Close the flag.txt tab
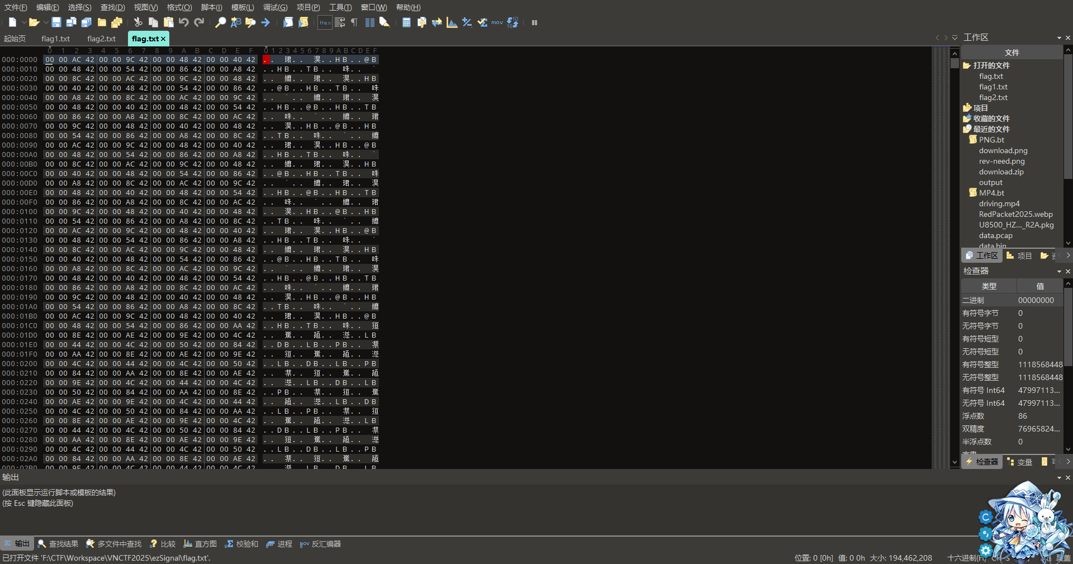Viewport: 1073px width, 564px height. coord(163,39)
